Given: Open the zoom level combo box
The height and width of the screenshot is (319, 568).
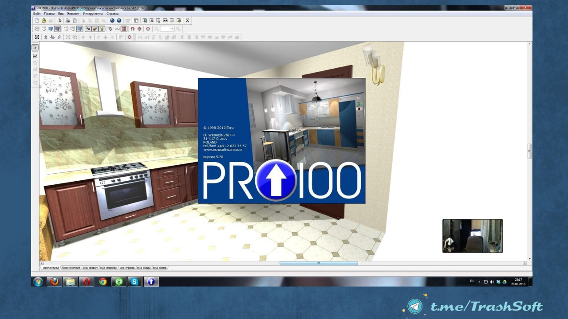Looking at the screenshot, I should (167, 29).
